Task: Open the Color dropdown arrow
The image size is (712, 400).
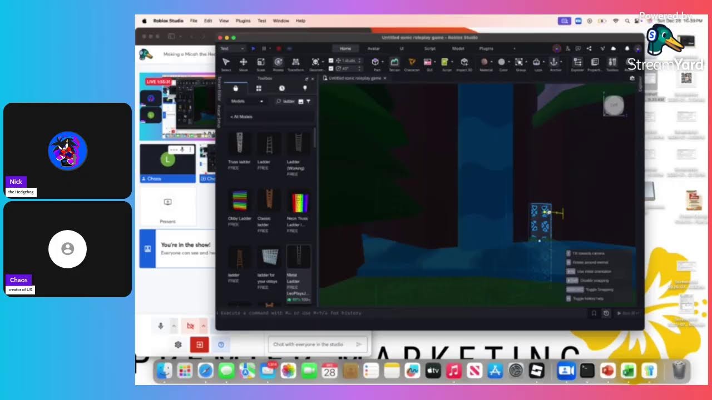Action: (509, 61)
